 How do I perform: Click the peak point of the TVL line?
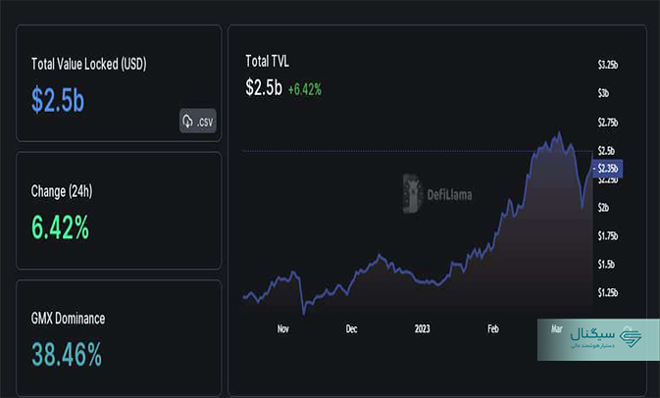tap(559, 133)
